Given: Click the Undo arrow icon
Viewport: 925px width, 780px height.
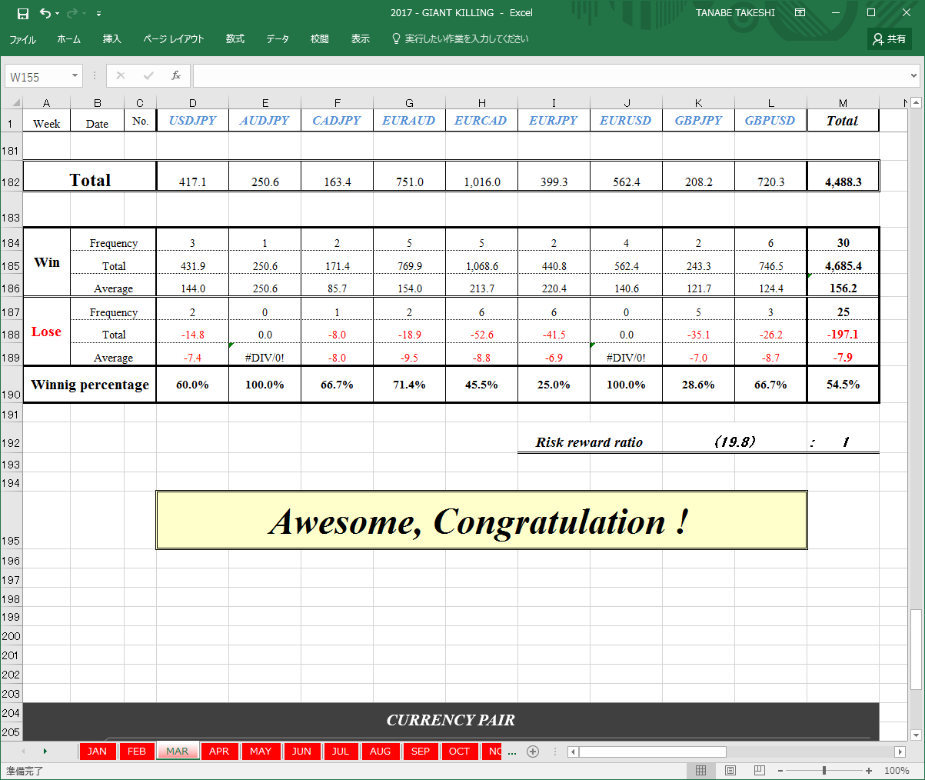Looking at the screenshot, I should coord(45,13).
